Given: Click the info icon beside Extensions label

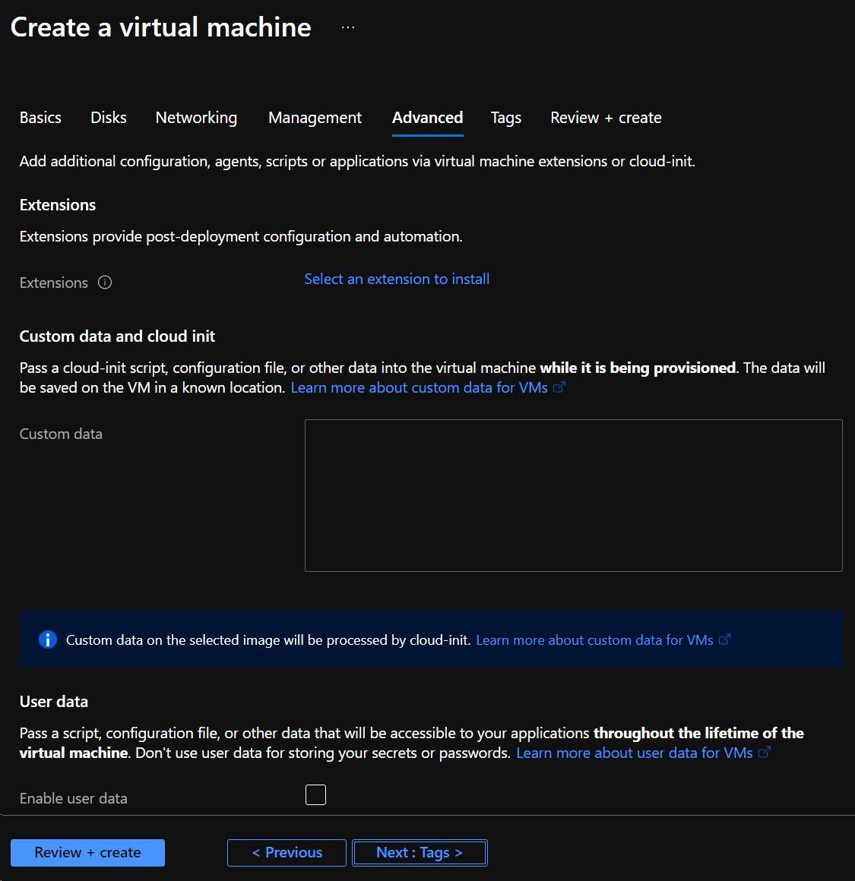Looking at the screenshot, I should point(104,283).
